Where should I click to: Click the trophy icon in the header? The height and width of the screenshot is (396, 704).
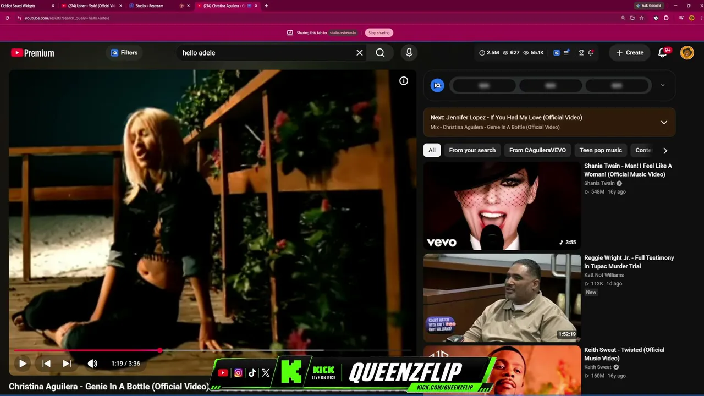(x=581, y=53)
